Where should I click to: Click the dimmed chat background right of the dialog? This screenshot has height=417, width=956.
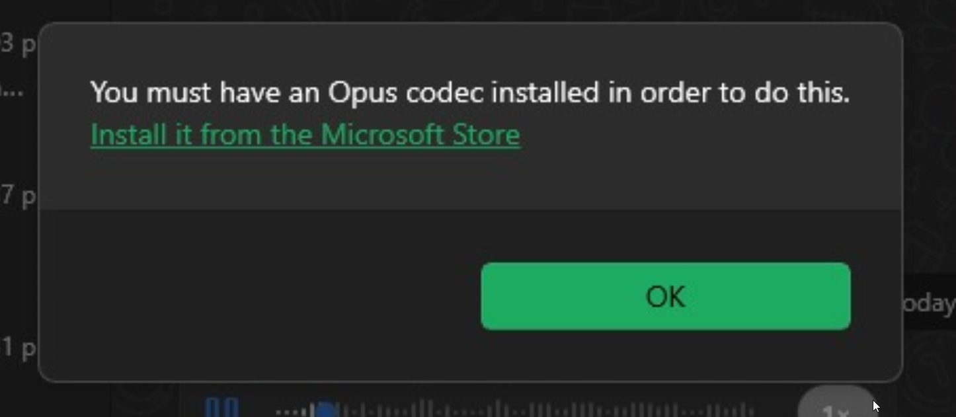(x=930, y=165)
